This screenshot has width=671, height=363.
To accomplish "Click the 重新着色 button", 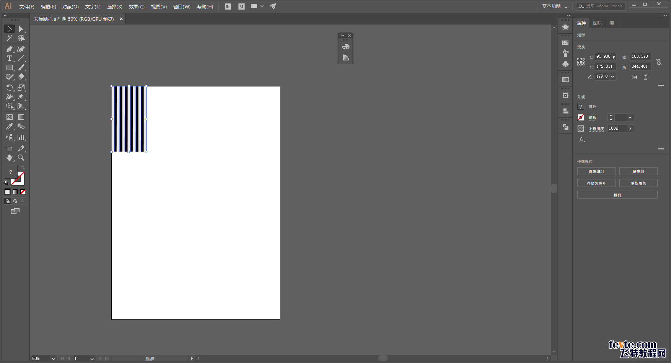I will (x=638, y=183).
